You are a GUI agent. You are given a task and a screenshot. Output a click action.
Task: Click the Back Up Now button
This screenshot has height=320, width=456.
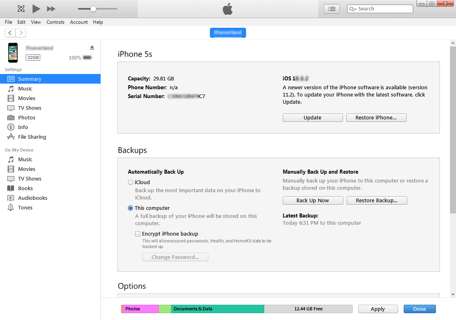(x=312, y=200)
